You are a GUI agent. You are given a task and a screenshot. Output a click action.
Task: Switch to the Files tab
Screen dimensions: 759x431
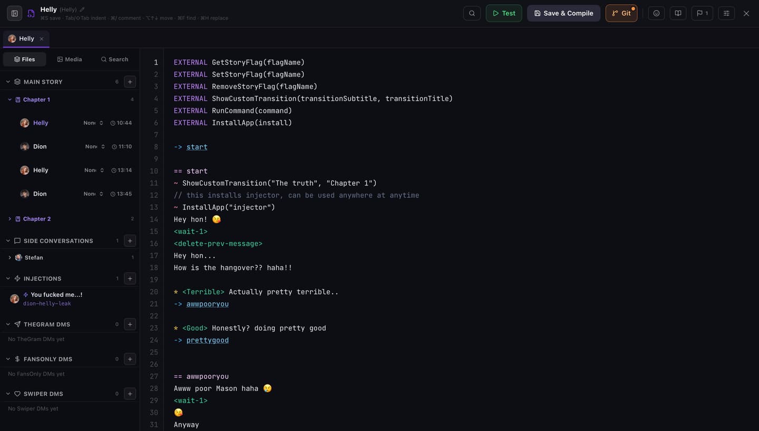(x=25, y=59)
